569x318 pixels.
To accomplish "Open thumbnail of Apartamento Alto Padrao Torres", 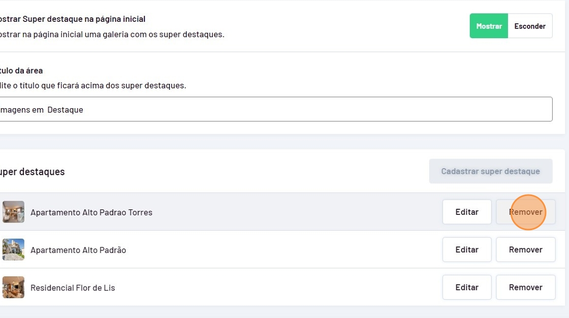I will coord(13,212).
